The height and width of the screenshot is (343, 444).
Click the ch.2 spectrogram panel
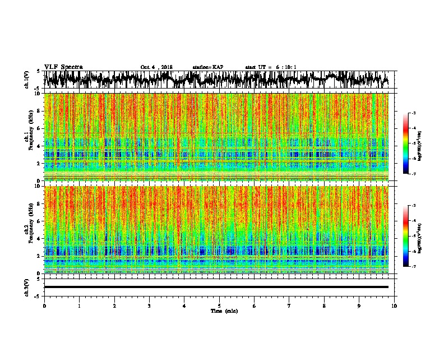(x=216, y=230)
